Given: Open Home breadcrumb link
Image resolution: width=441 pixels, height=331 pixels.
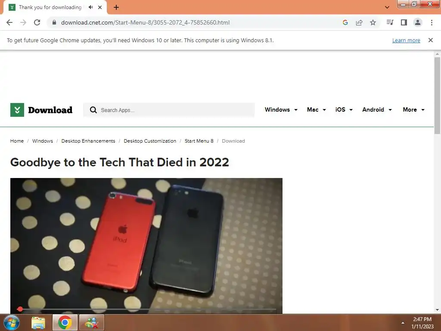Looking at the screenshot, I should [x=17, y=141].
